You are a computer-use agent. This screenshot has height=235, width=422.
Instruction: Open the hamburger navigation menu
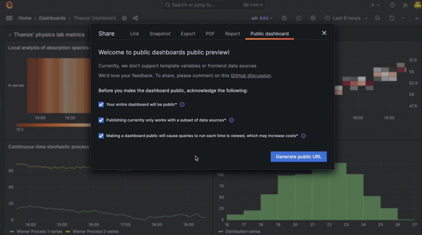coord(9,18)
